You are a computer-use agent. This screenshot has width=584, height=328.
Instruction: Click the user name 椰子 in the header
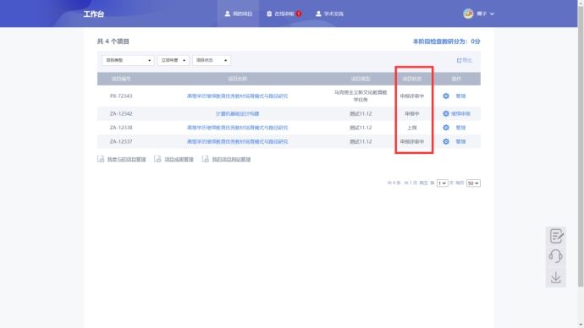tap(482, 14)
